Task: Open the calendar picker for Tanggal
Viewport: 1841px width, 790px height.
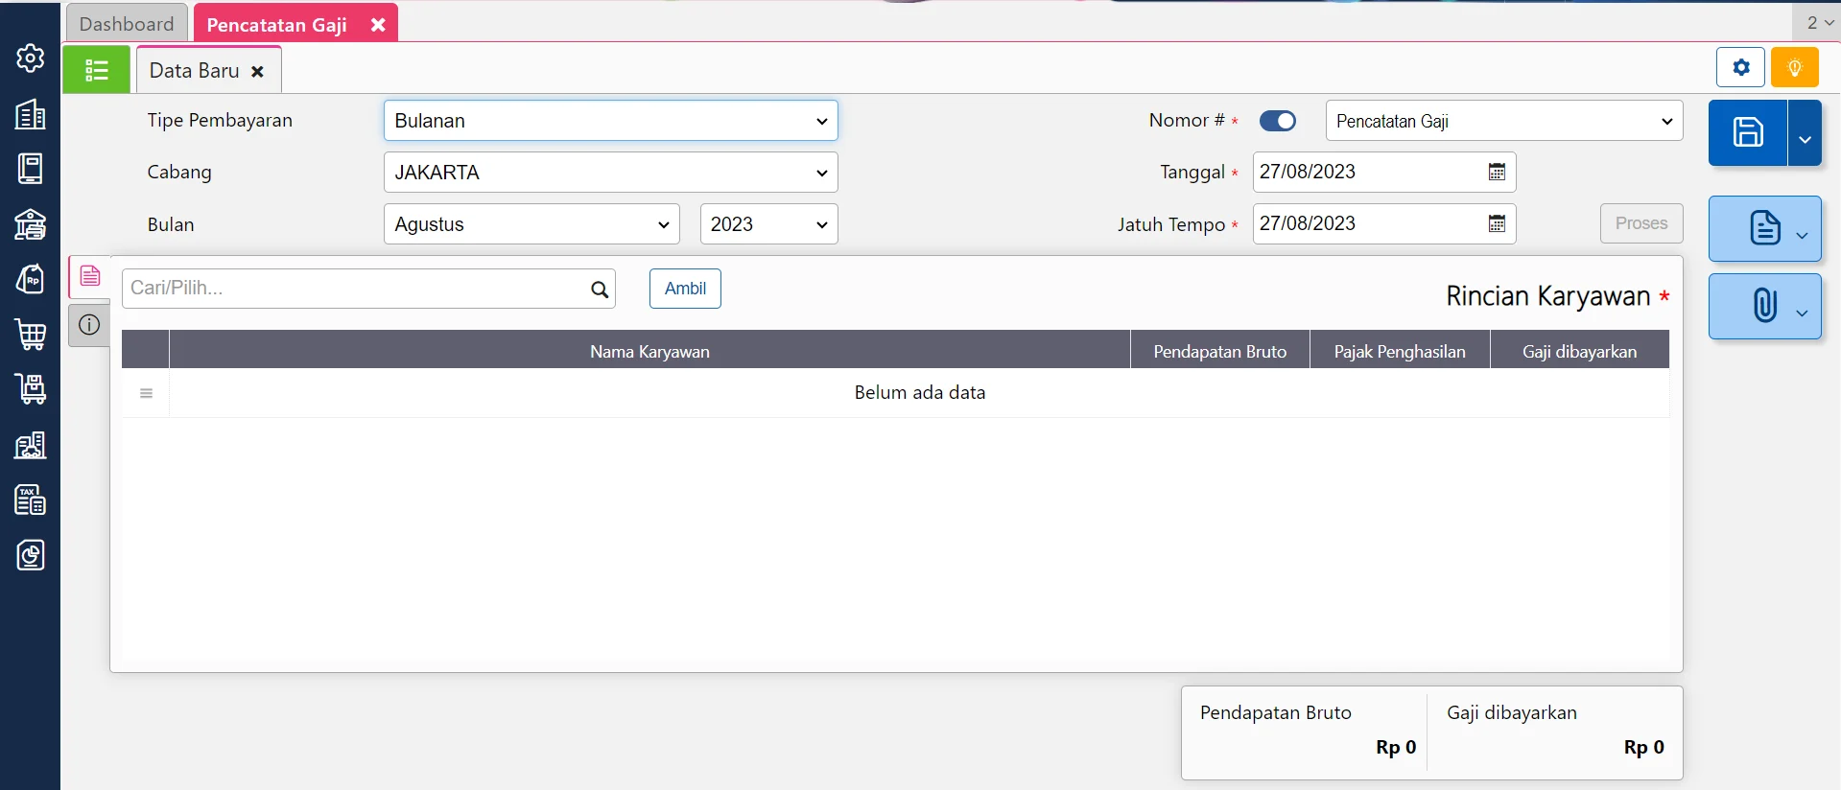Action: point(1496,173)
